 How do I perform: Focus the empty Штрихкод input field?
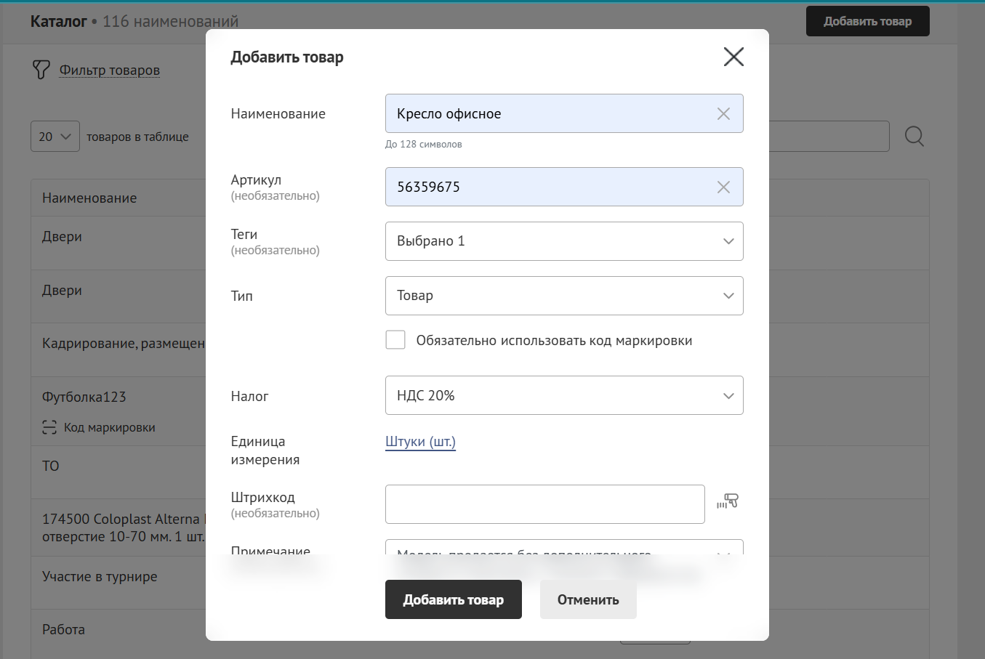[x=544, y=504]
